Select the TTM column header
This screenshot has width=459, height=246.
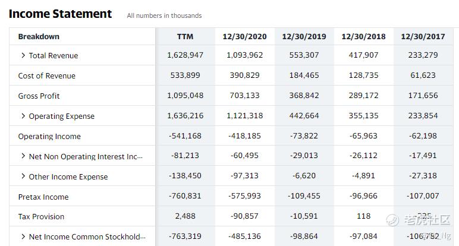pos(185,36)
